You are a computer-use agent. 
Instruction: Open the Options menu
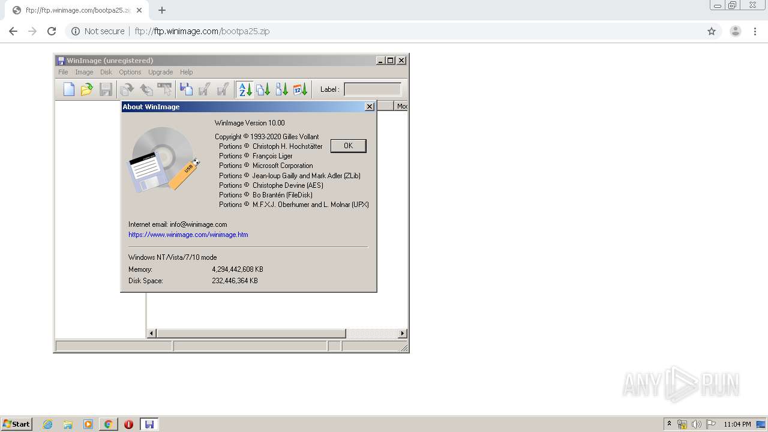130,72
